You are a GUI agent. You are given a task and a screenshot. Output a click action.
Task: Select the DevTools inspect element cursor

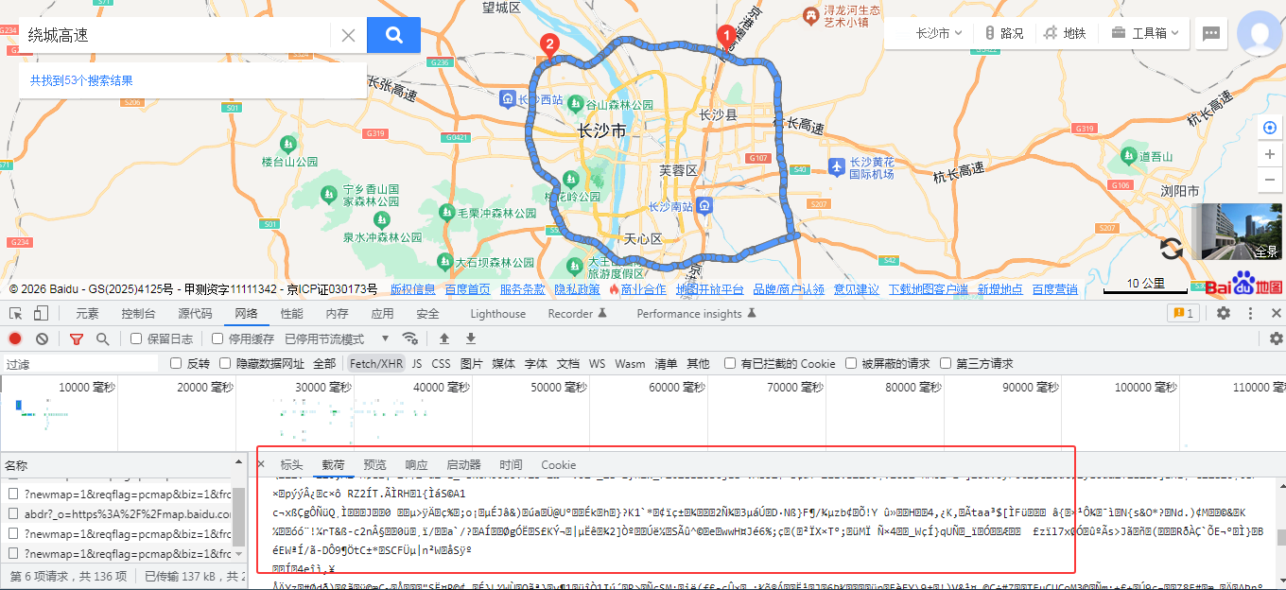(16, 314)
